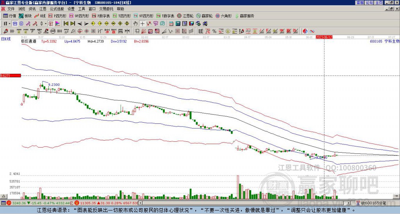Viewport: 400px width, 214px height.
Task: Click the 3240.36 index value in status bar
Action: [x=19, y=203]
